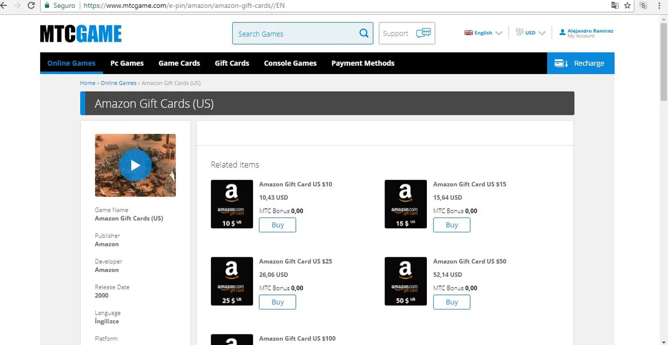
Task: Click the secure padlock icon
Action: (47, 6)
